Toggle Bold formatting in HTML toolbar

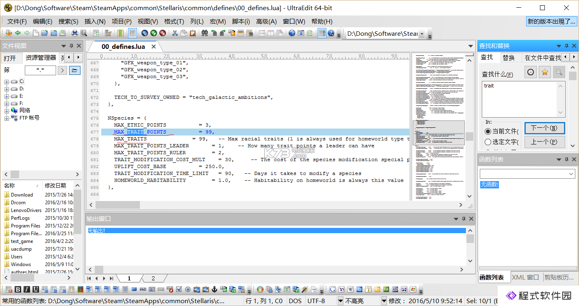pos(18,289)
